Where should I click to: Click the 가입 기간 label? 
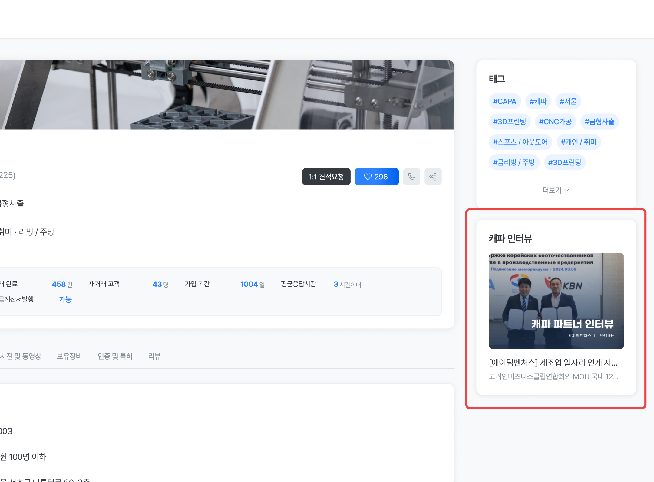click(197, 284)
